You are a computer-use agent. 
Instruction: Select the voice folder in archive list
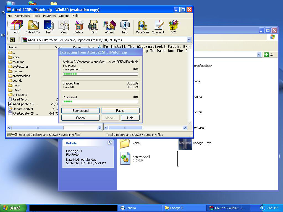(14, 57)
